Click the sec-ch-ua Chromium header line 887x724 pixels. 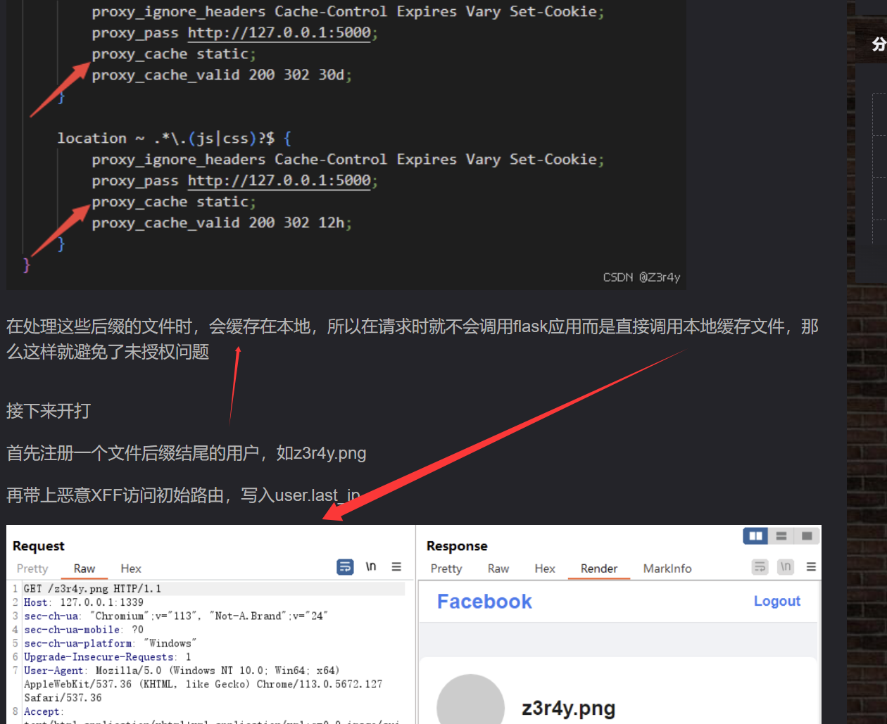tap(176, 616)
